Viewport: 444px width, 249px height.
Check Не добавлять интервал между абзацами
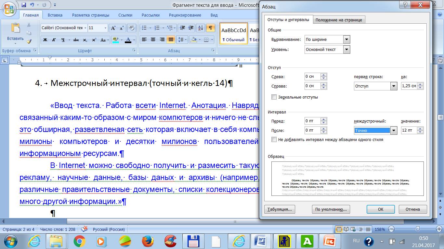pyautogui.click(x=274, y=139)
